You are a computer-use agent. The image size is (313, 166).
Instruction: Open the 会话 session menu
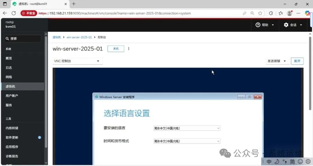click(293, 25)
